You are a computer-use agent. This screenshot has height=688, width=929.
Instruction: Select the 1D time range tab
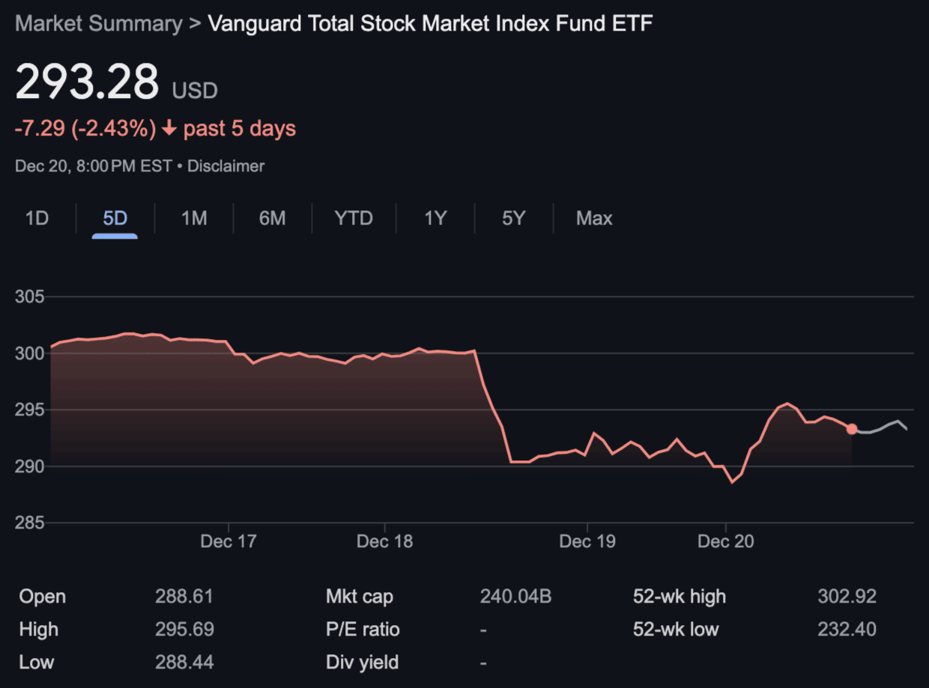click(x=37, y=219)
